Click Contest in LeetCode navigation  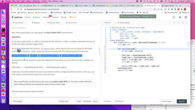(x=55, y=17)
